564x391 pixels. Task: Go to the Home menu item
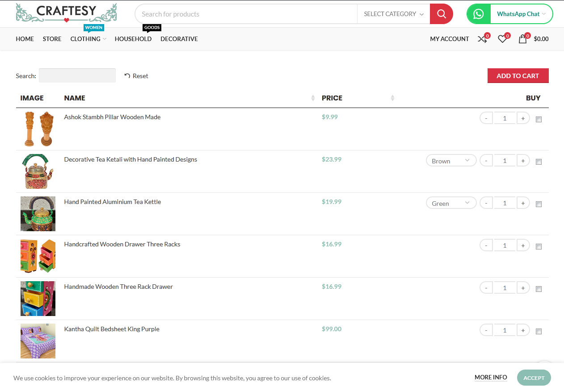[x=25, y=39]
